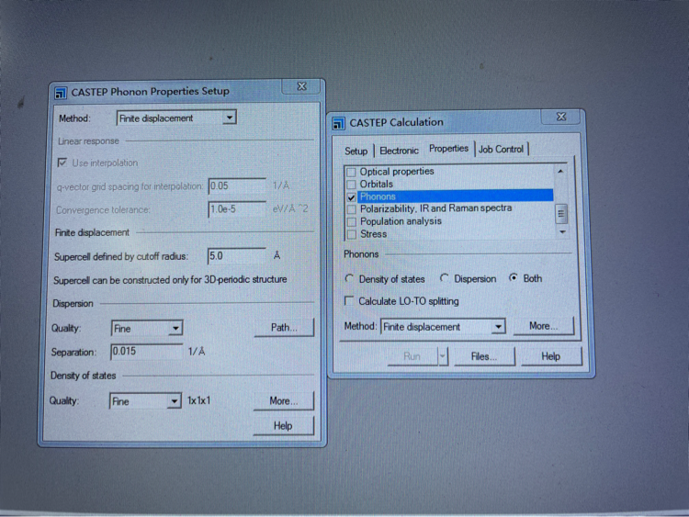This screenshot has width=689, height=517.
Task: Switch to the Job Control tab
Action: 502,149
